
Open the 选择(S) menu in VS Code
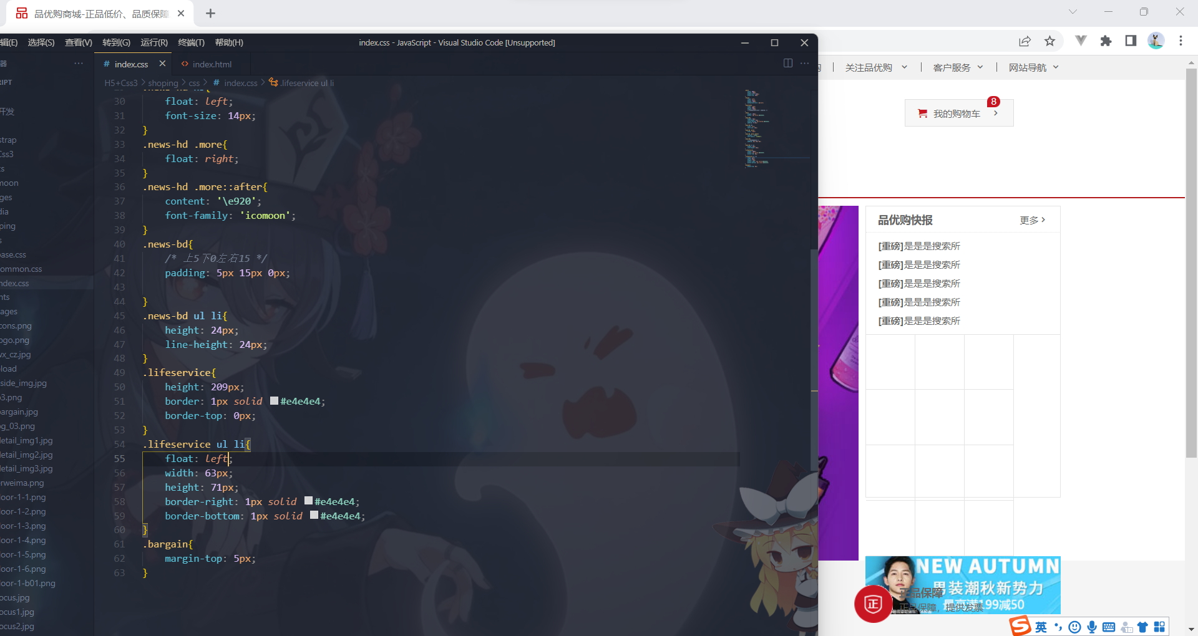pyautogui.click(x=41, y=42)
